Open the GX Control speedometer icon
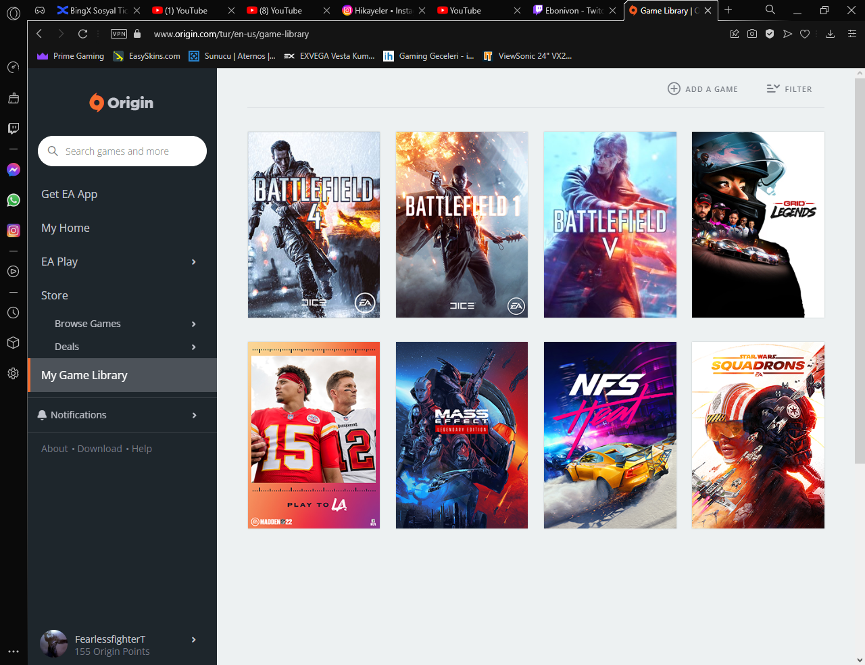The width and height of the screenshot is (865, 665). click(13, 67)
